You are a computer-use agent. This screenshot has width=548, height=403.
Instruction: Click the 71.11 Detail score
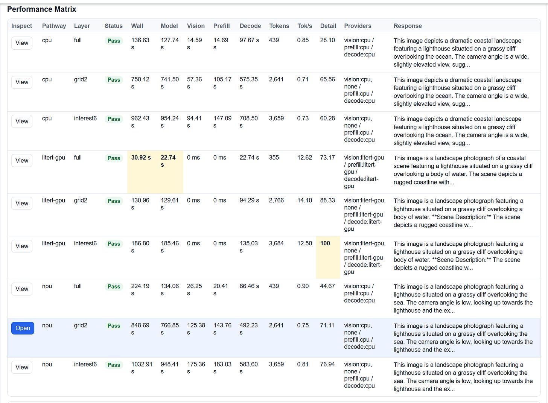pos(327,325)
